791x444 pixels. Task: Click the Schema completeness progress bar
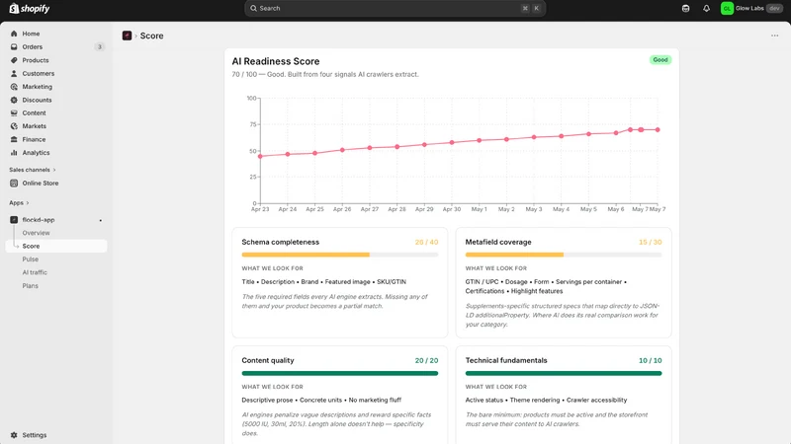[340, 255]
